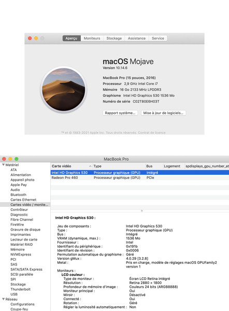Choose Mémoire in the Matériel list
Screen dimensions: 229x311
(18, 249)
